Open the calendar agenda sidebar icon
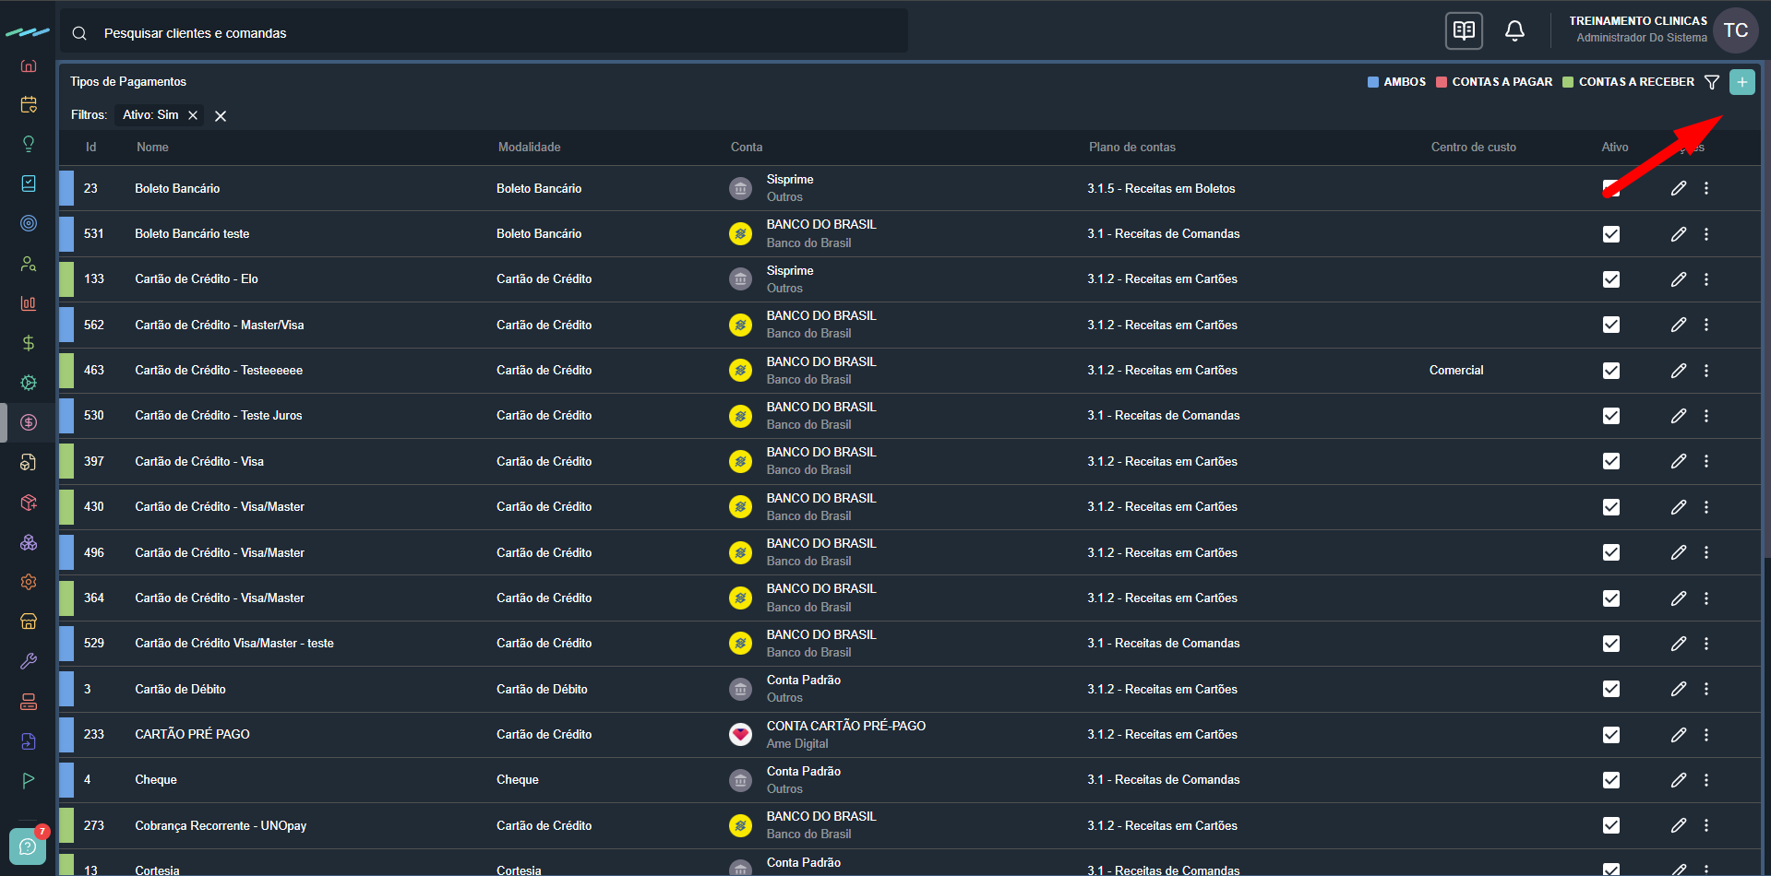Image resolution: width=1771 pixels, height=876 pixels. (29, 104)
